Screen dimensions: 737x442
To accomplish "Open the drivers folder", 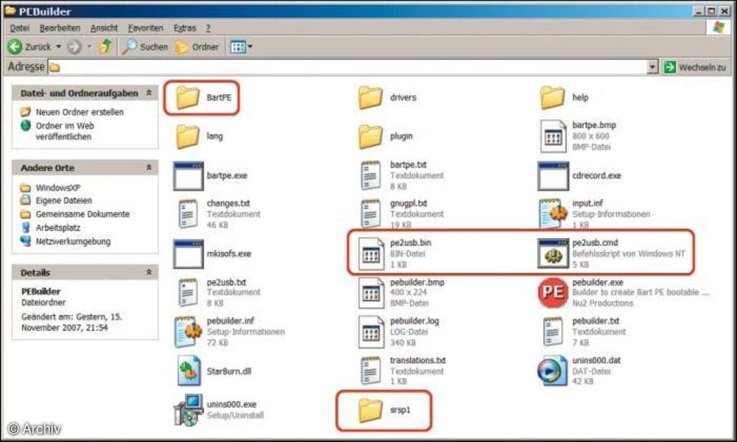I will pyautogui.click(x=388, y=98).
